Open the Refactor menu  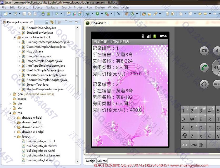(24, 7)
